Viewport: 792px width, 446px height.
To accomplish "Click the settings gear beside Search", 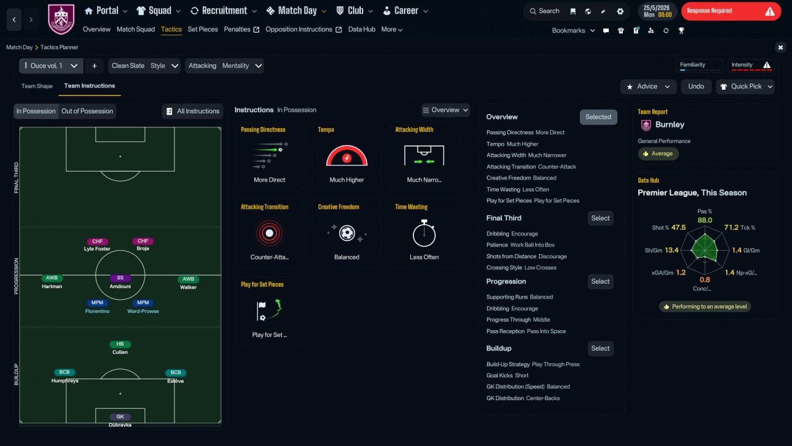I will coord(620,11).
